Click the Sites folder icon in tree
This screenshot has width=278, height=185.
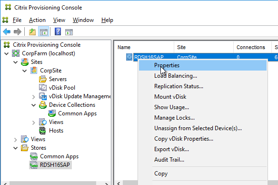click(25, 62)
